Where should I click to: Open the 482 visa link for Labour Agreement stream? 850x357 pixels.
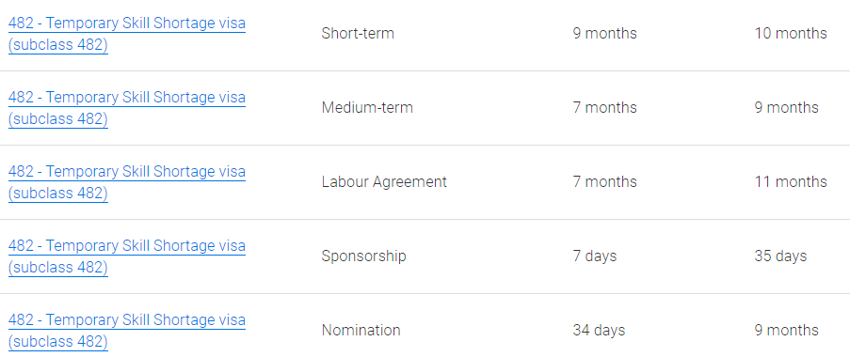pyautogui.click(x=127, y=181)
